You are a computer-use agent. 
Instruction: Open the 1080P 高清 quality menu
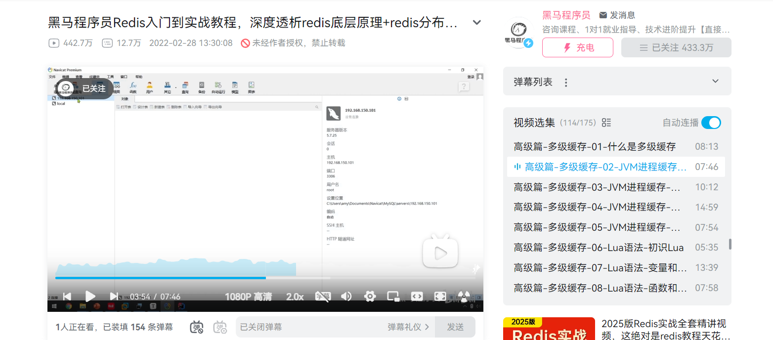click(x=248, y=297)
